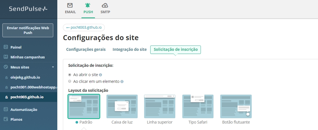Click the Meus sites globe icon

pos(6,67)
